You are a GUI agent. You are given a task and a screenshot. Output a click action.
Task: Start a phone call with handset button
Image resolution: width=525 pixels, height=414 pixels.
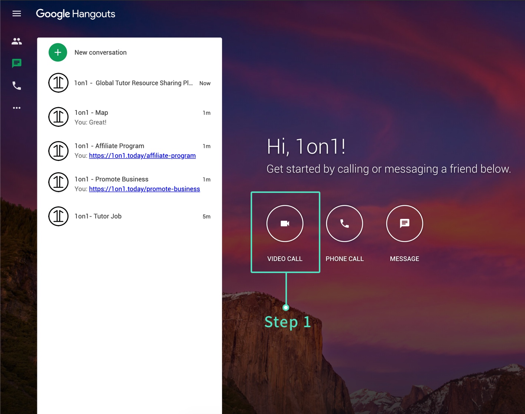(344, 223)
